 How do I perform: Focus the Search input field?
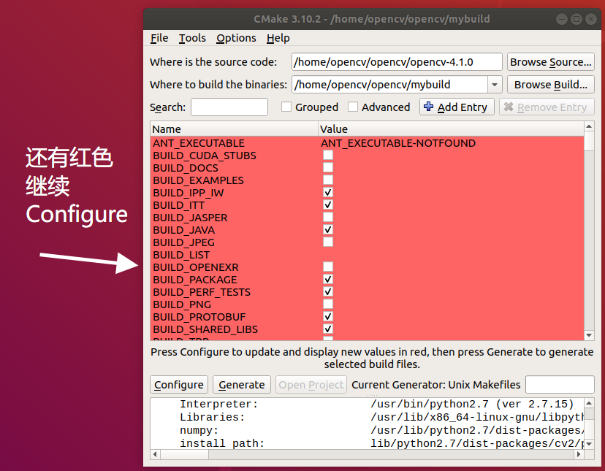pos(229,107)
